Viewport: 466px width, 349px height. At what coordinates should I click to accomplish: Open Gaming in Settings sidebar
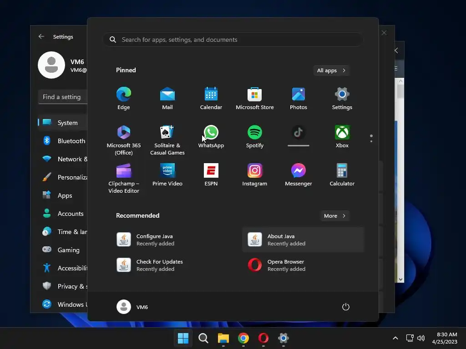coord(62,250)
